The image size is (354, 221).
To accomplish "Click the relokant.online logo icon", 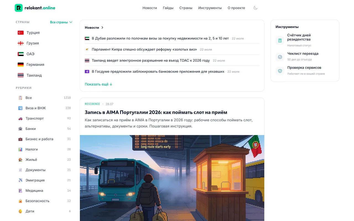I will pos(19,8).
